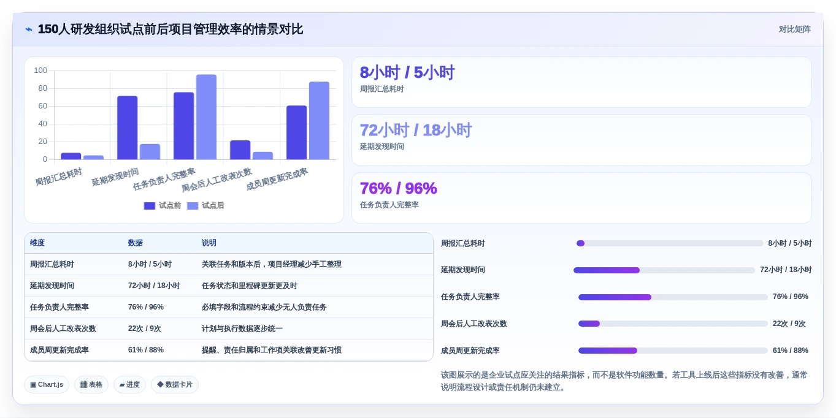Open the 8小时 / 5小时 data card
This screenshot has height=418, width=836.
click(x=581, y=82)
